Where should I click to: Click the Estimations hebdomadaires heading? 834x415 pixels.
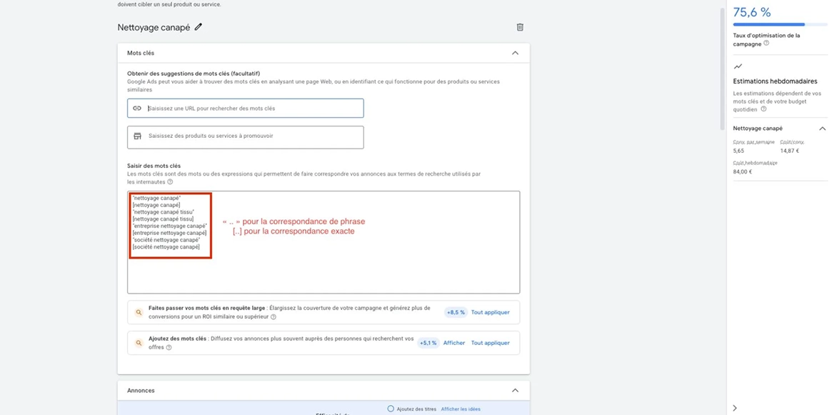(775, 81)
